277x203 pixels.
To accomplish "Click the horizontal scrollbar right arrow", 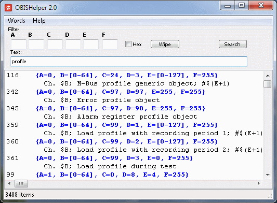I will pos(259,184).
